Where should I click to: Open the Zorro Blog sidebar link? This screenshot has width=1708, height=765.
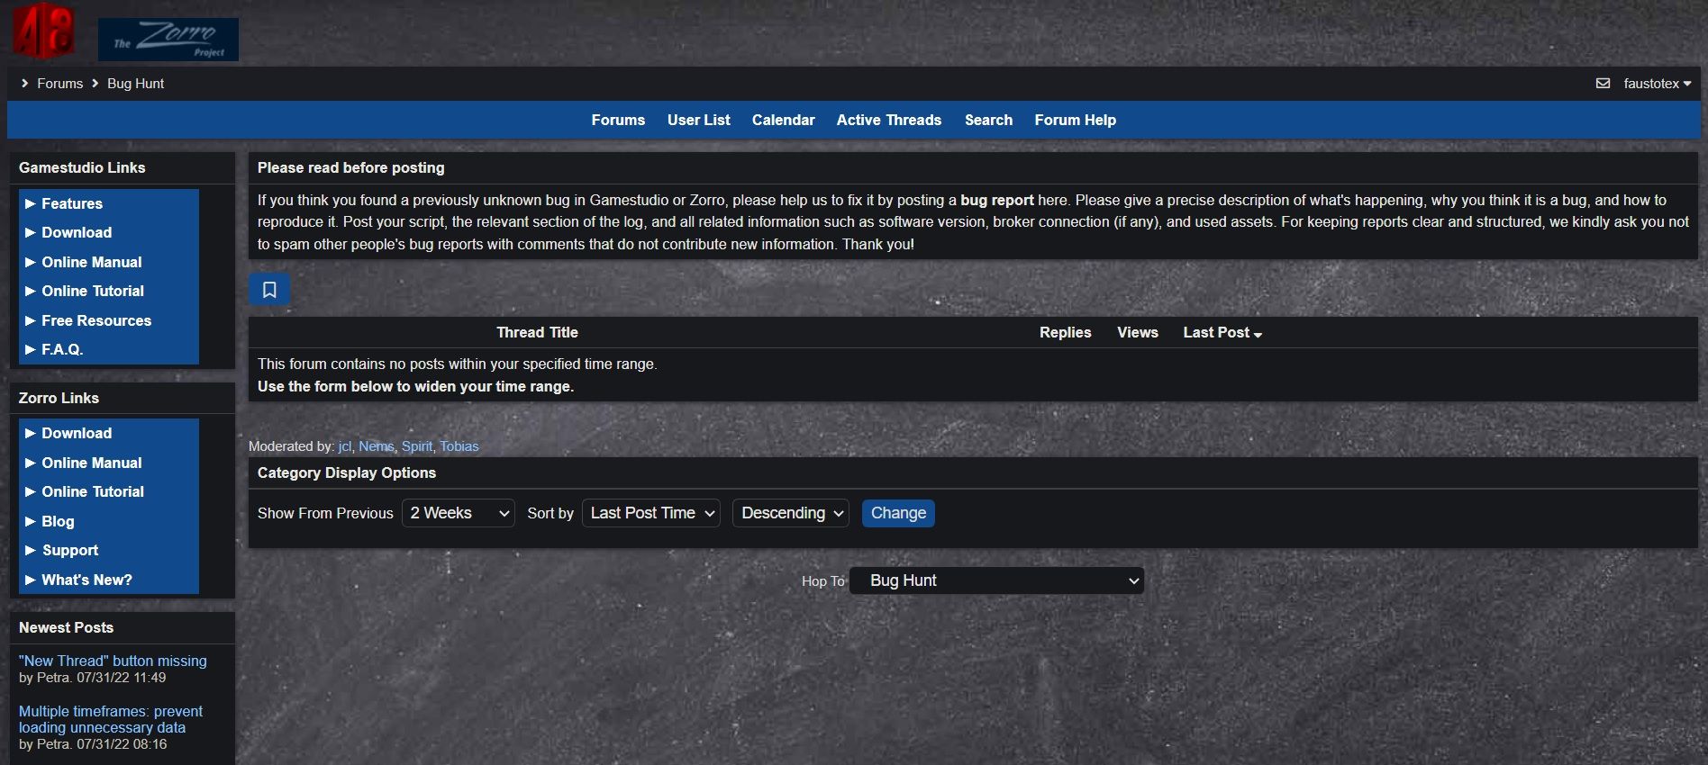coord(58,521)
